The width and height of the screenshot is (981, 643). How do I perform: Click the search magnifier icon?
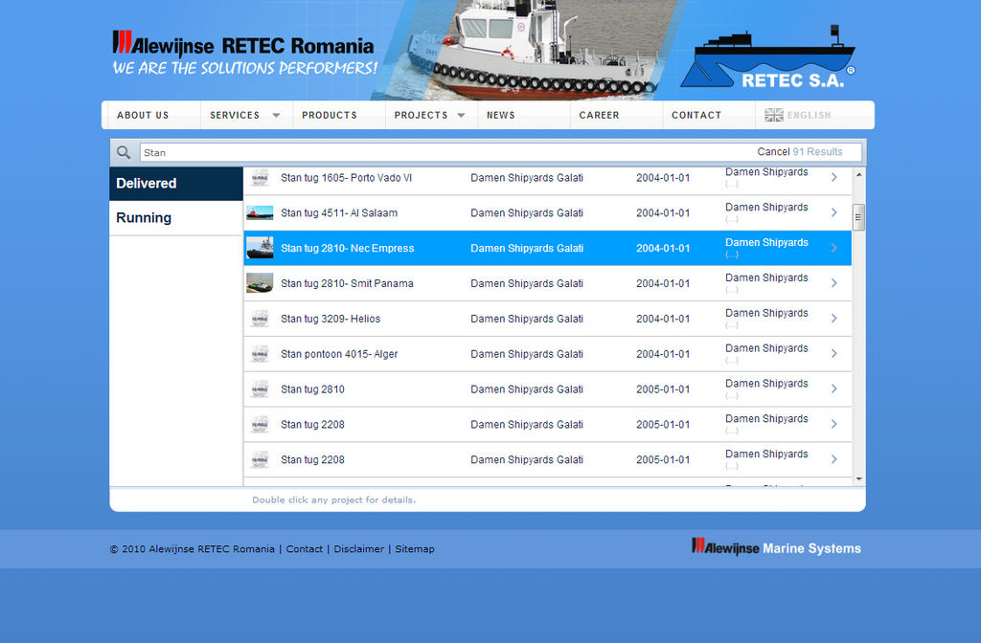click(124, 152)
